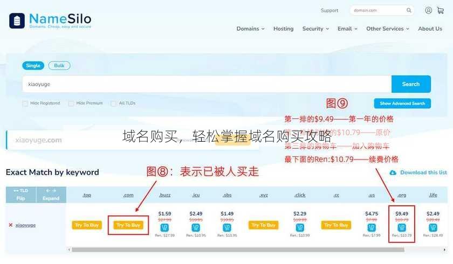Click the $9.49 price under .org
Image resolution: width=453 pixels, height=264 pixels.
(402, 213)
